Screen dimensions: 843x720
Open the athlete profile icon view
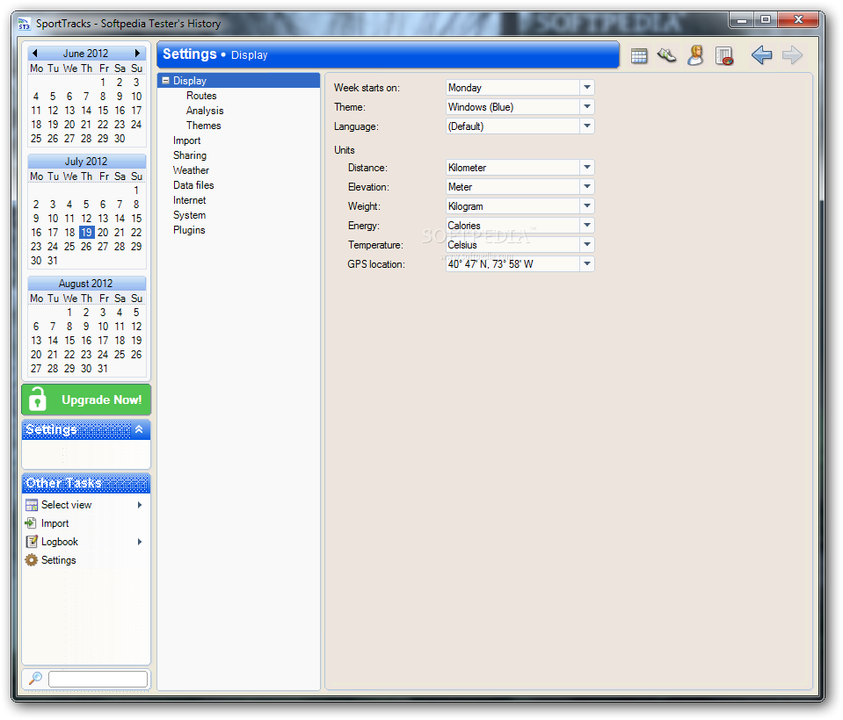pyautogui.click(x=695, y=55)
